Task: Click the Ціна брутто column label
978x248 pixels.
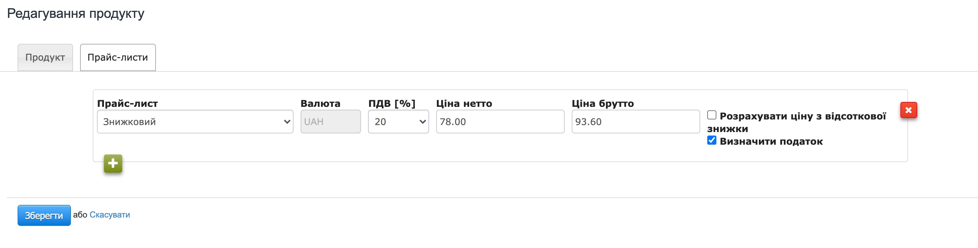Action: pos(602,103)
